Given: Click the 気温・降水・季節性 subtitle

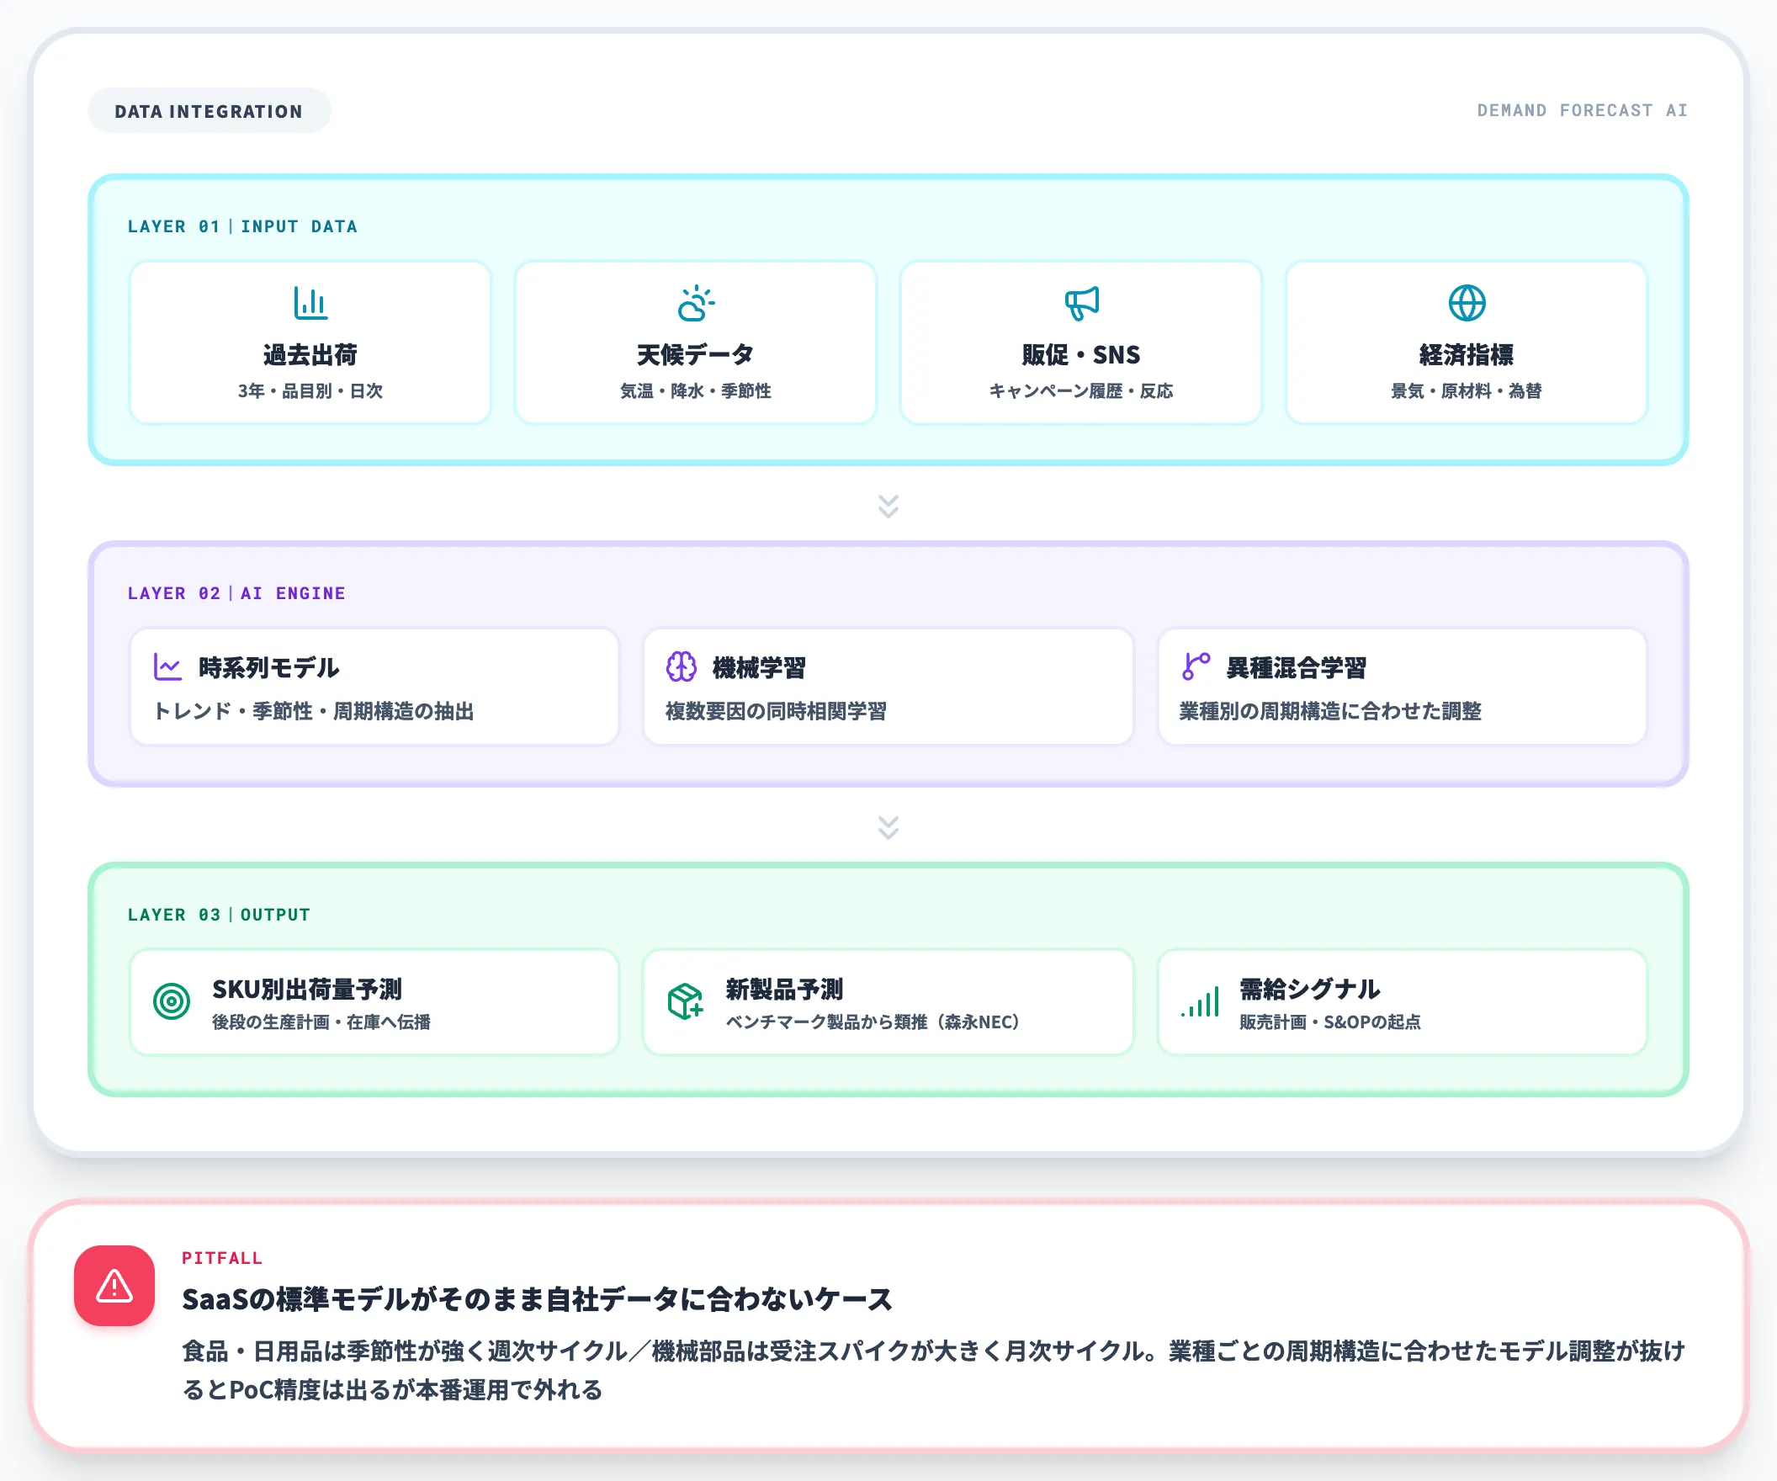Looking at the screenshot, I should coord(696,391).
